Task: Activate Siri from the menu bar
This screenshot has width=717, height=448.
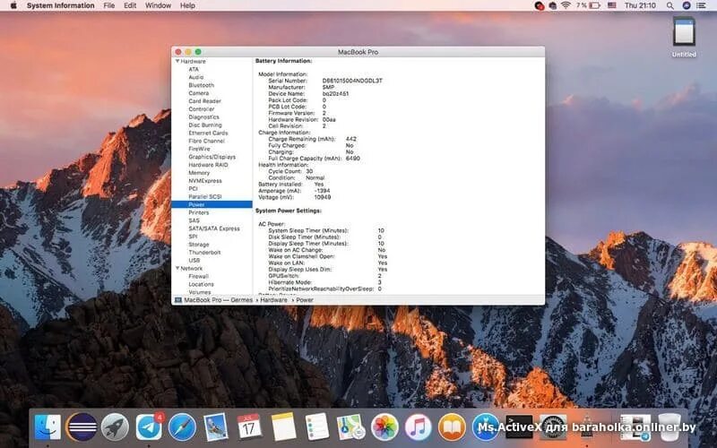Action: 687,5
